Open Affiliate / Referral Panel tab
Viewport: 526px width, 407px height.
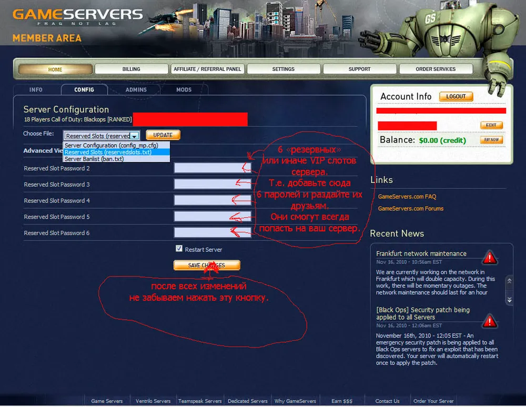coord(207,69)
